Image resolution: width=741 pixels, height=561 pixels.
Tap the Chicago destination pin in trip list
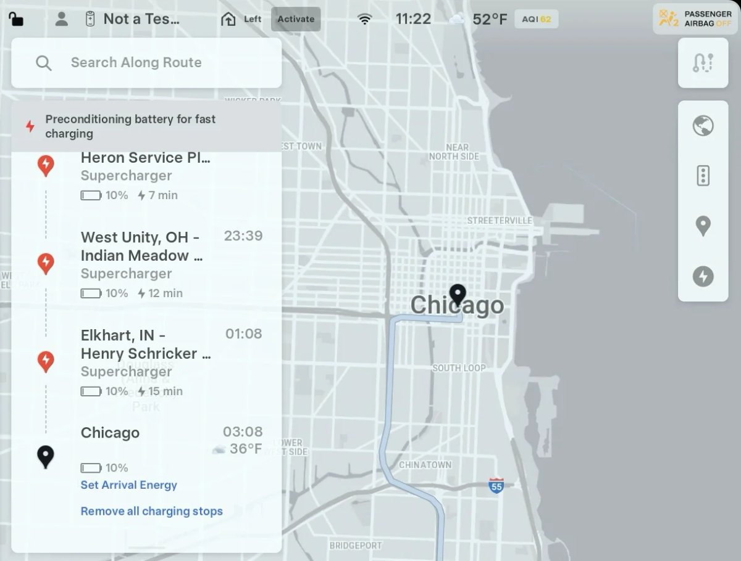pyautogui.click(x=46, y=457)
